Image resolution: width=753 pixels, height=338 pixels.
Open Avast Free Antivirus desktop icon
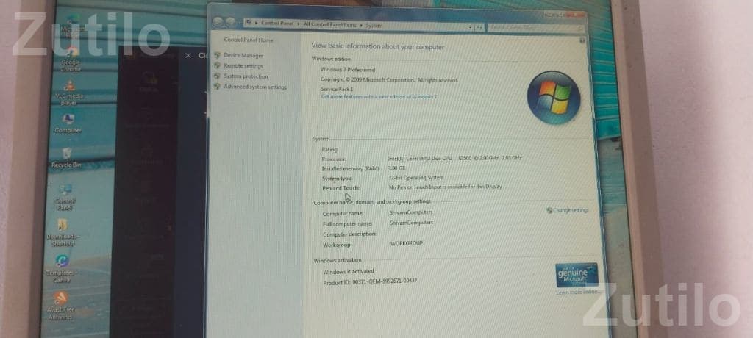(x=60, y=306)
